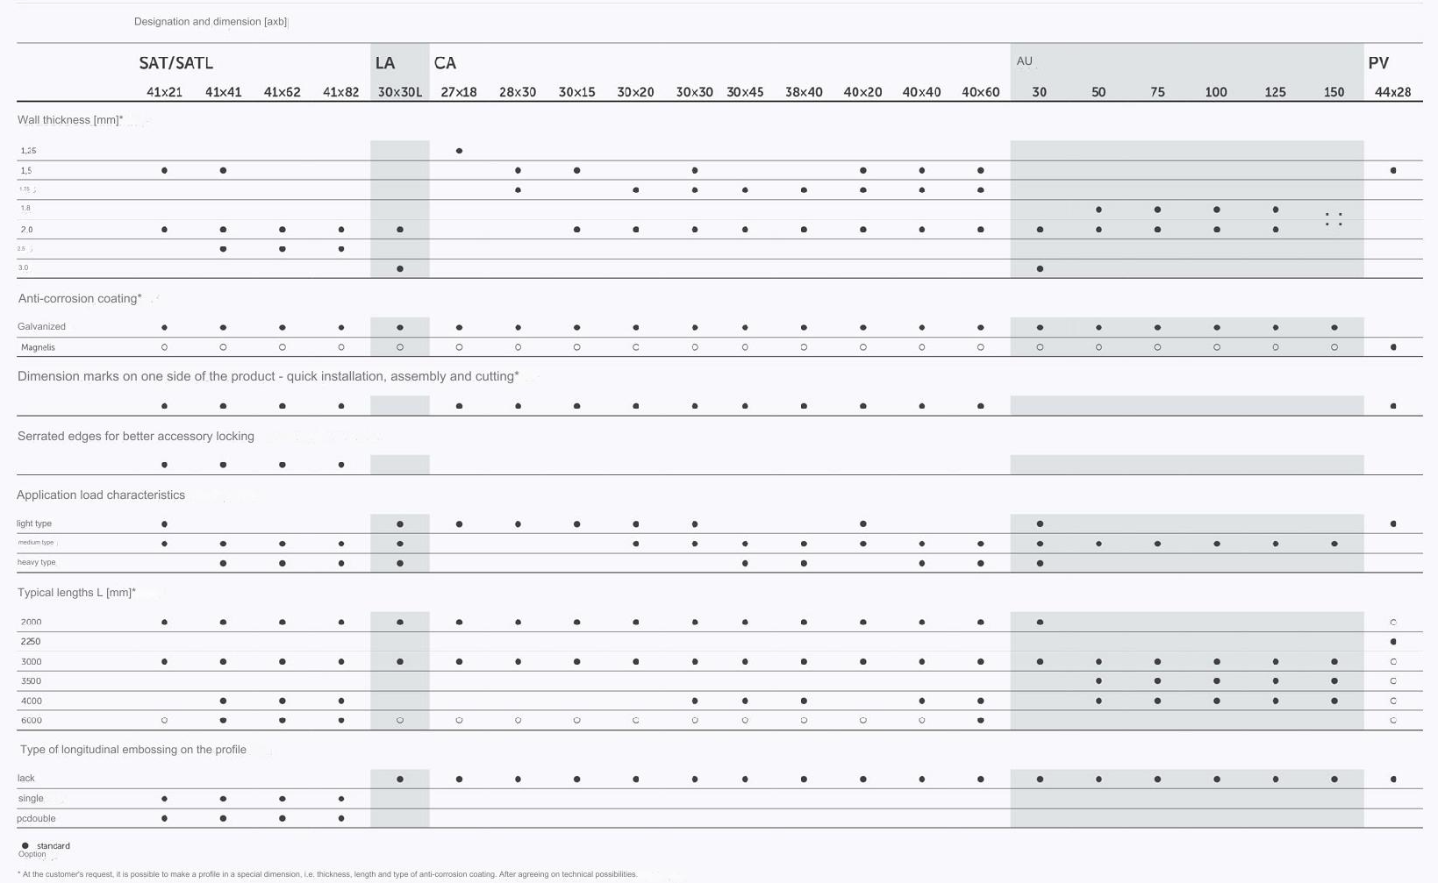Screen dimensions: 1438x883
Task: Click the filled 2250 length dot under 44×28
Action: [x=1394, y=642]
